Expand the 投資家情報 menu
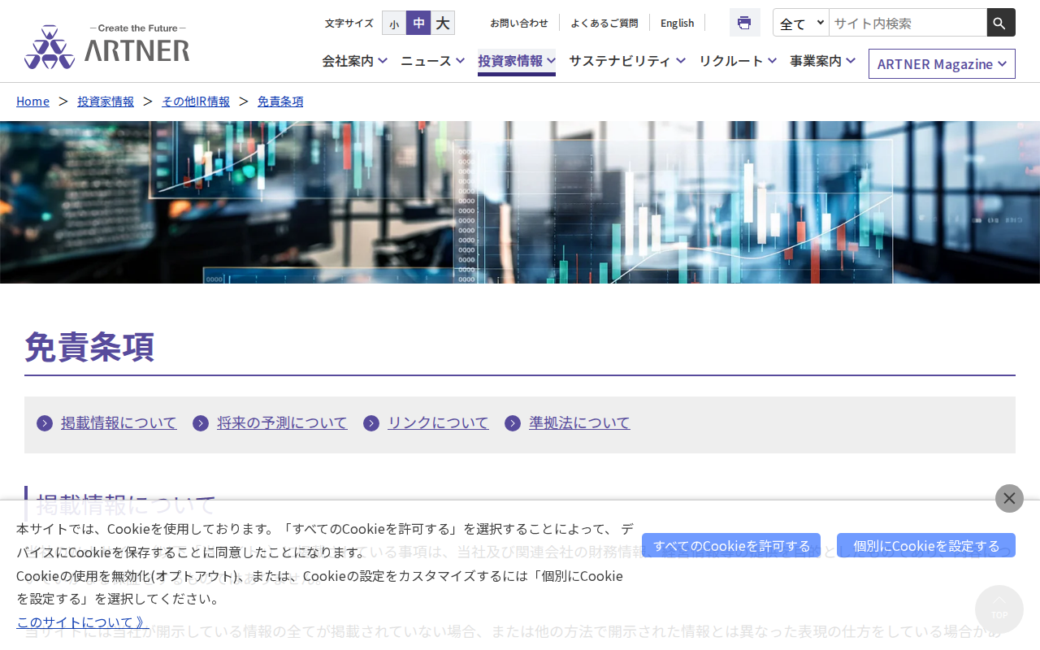1040x650 pixels. [x=517, y=61]
